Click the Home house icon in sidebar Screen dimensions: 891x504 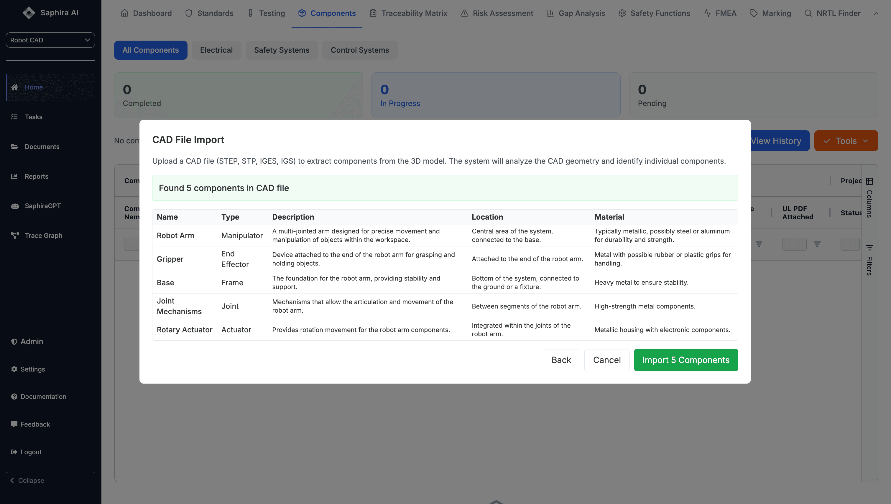click(x=14, y=87)
